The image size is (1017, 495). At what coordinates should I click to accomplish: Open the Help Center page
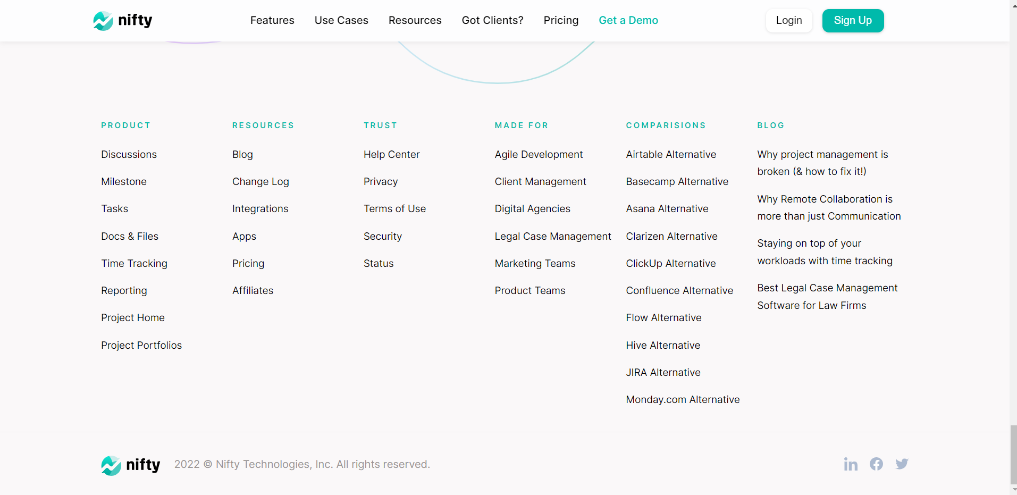coord(391,154)
